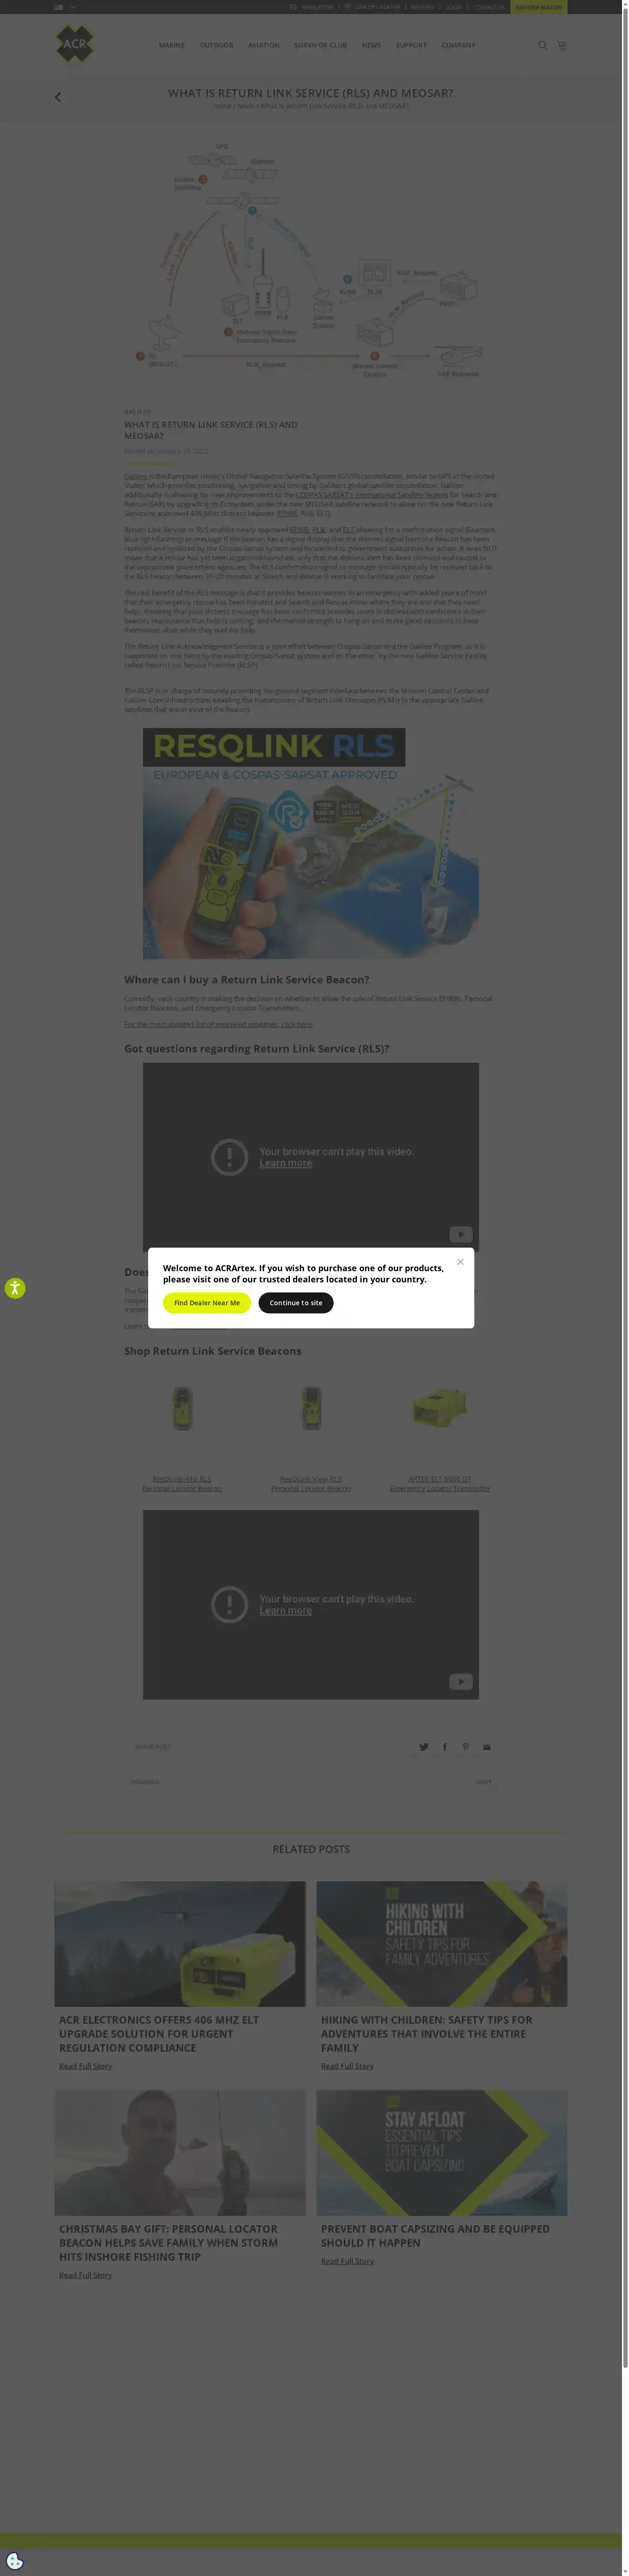Image resolution: width=629 pixels, height=2576 pixels.
Task: Click the Continue to site button
Action: [x=295, y=1302]
